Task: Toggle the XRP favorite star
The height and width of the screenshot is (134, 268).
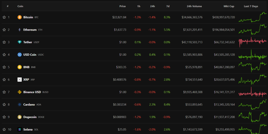Action: point(4,80)
